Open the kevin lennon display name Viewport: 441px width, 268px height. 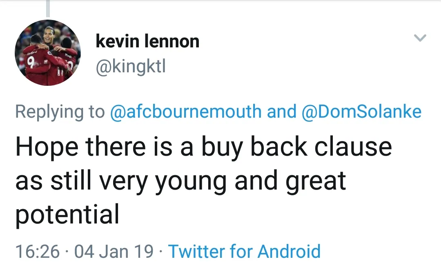click(x=147, y=41)
